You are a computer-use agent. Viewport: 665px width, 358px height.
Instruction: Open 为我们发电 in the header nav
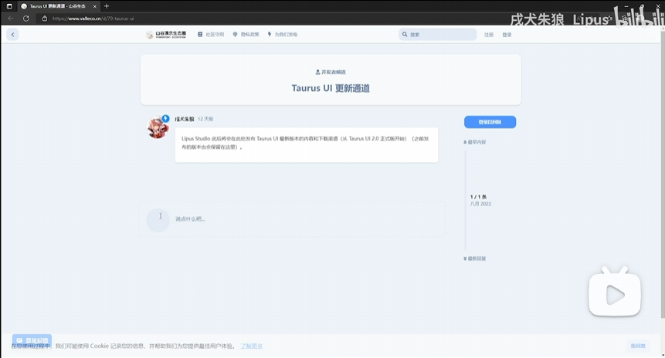tap(283, 35)
